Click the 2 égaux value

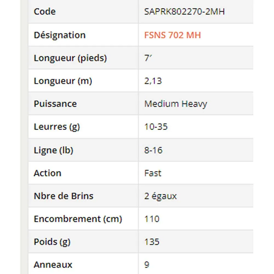tap(160, 196)
